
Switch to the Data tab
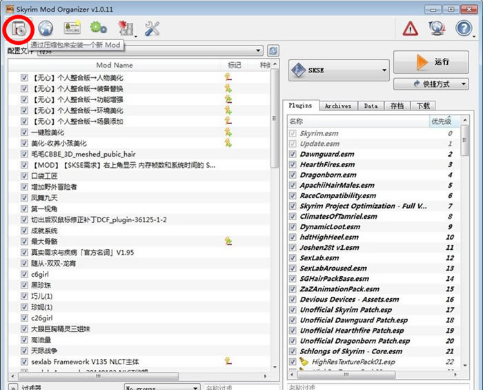(x=371, y=106)
